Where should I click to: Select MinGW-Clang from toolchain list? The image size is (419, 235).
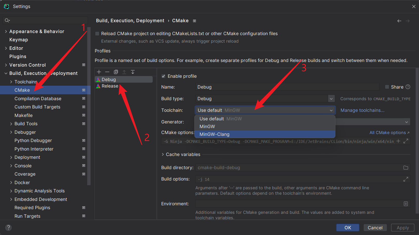pos(214,134)
